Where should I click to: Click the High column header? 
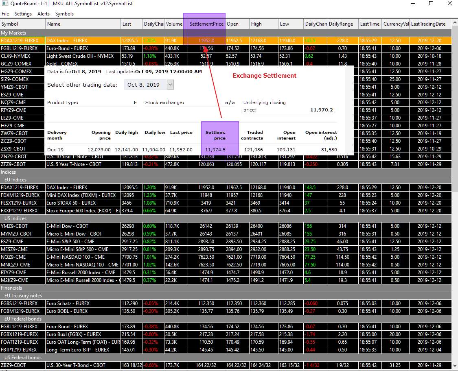pos(263,24)
